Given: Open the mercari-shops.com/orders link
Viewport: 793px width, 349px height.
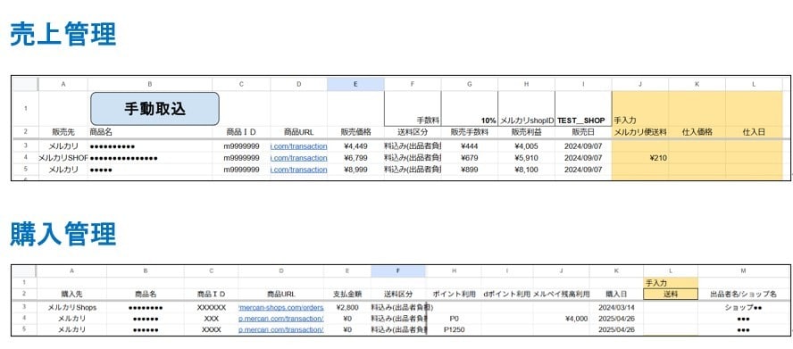Looking at the screenshot, I should click(x=280, y=307).
